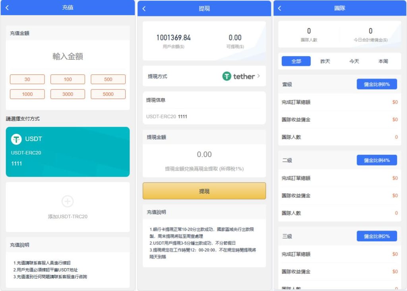Image resolution: width=407 pixels, height=291 pixels.
Task: Click the 提現金額 0.00 input
Action: coord(204,154)
